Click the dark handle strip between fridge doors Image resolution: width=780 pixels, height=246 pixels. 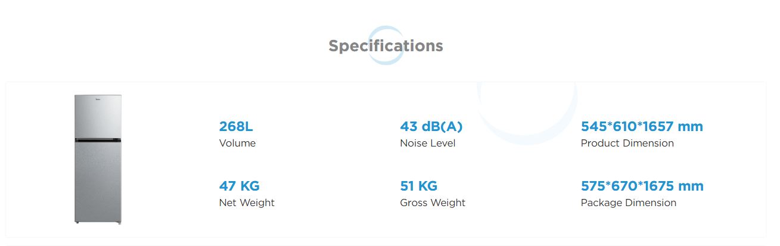tap(98, 140)
